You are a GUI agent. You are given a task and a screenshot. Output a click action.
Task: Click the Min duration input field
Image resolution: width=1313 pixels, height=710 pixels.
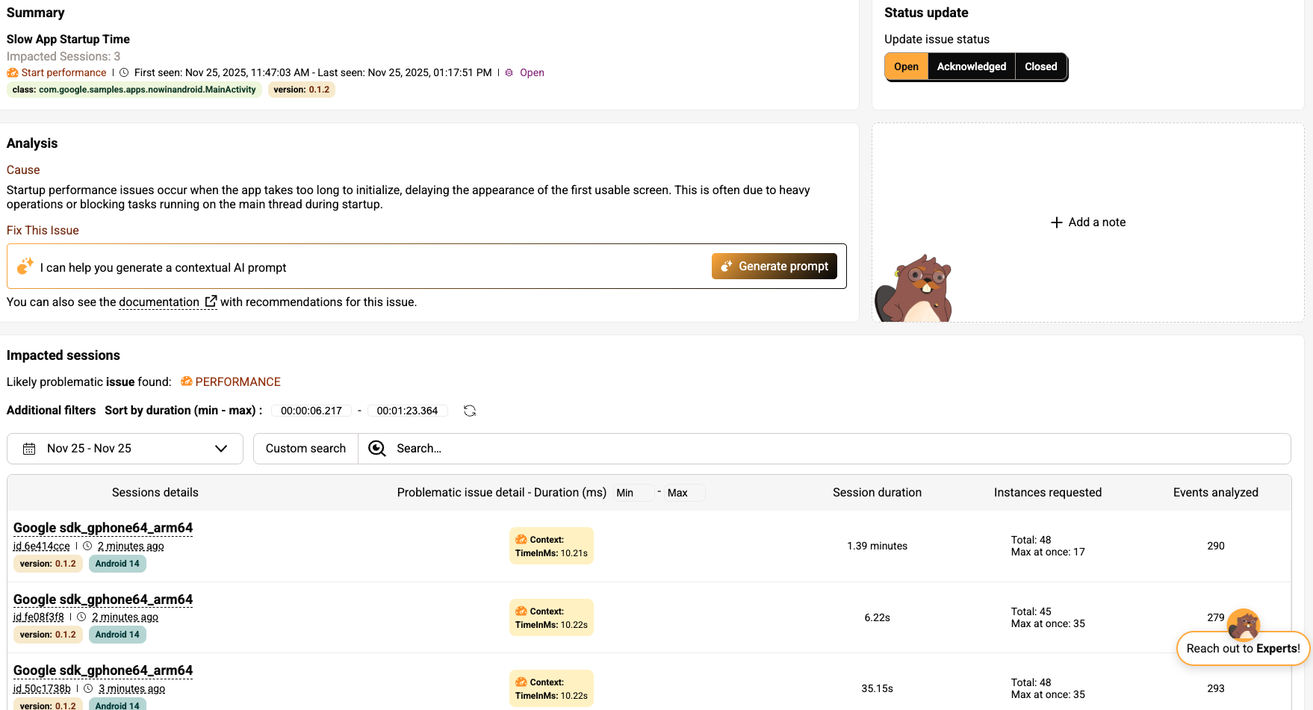tap(633, 493)
